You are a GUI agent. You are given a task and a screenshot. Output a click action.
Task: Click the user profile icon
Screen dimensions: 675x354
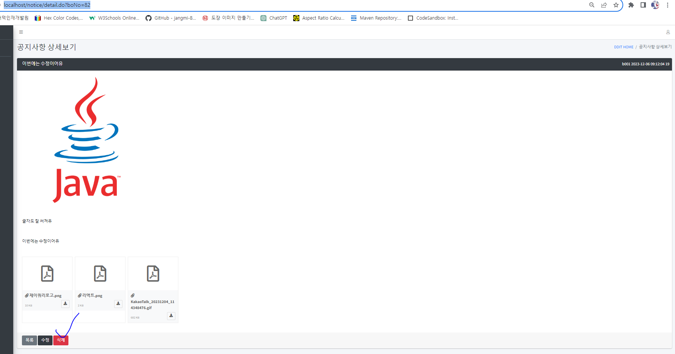click(668, 32)
